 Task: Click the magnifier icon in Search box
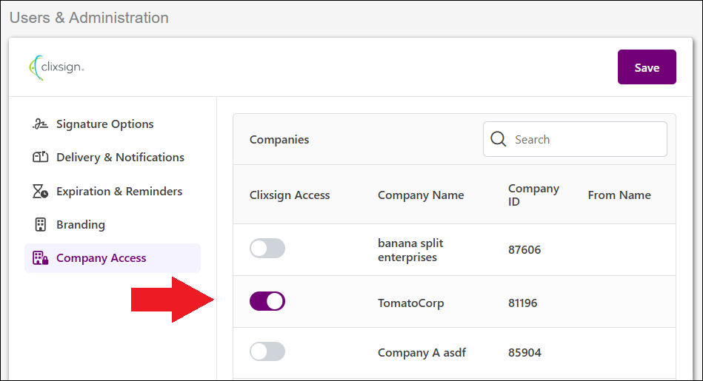pos(498,139)
